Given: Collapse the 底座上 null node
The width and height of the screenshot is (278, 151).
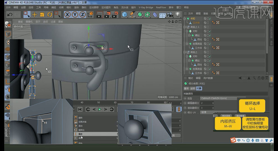Looking at the screenshot, I should tap(185, 52).
